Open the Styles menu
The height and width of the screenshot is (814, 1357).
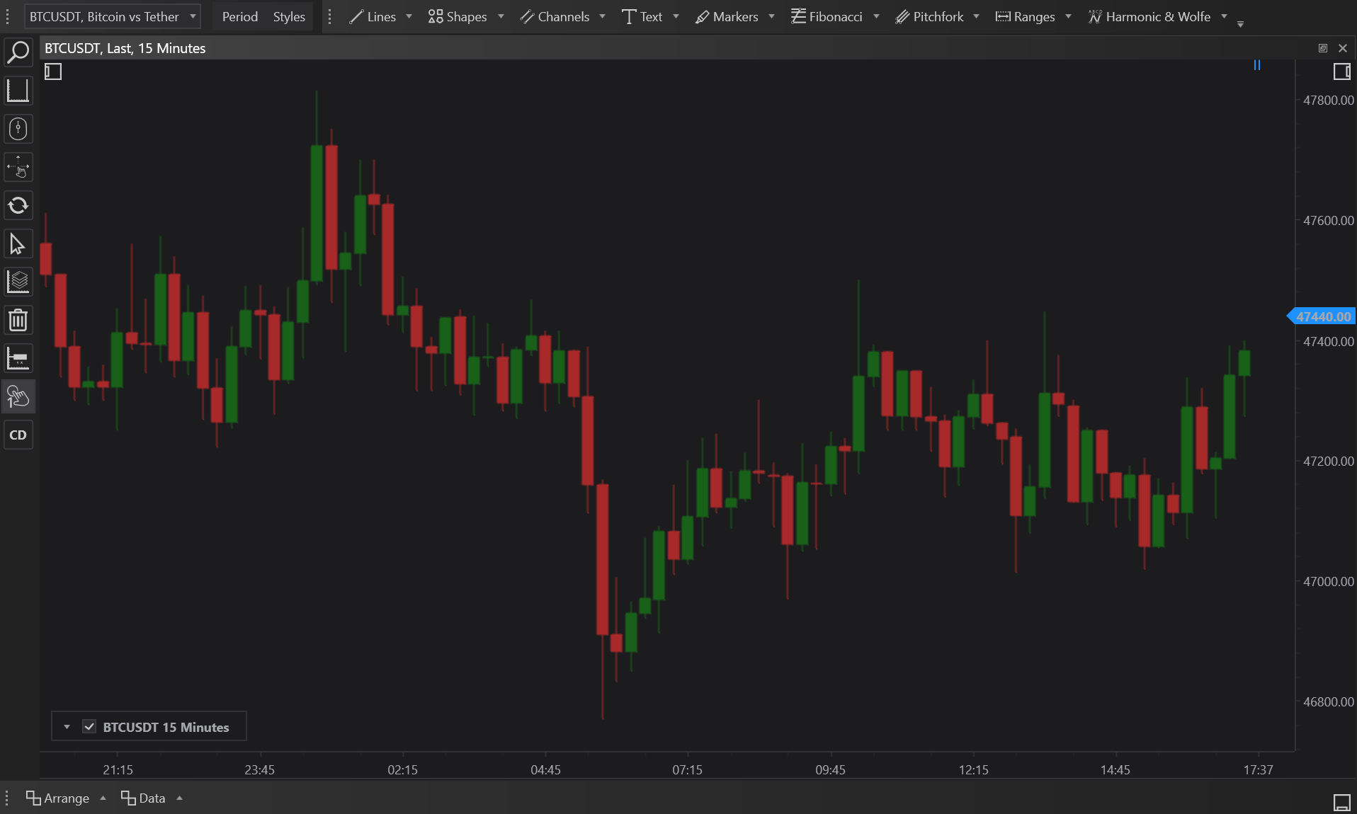coord(289,16)
